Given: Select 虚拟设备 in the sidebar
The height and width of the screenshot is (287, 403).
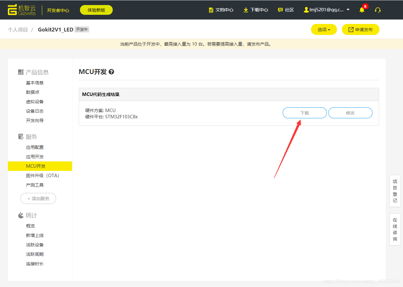Looking at the screenshot, I should (x=35, y=102).
